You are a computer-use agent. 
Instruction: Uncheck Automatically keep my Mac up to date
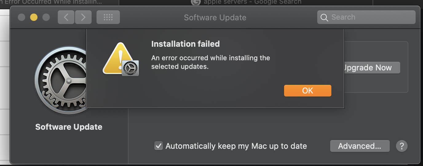[158, 146]
